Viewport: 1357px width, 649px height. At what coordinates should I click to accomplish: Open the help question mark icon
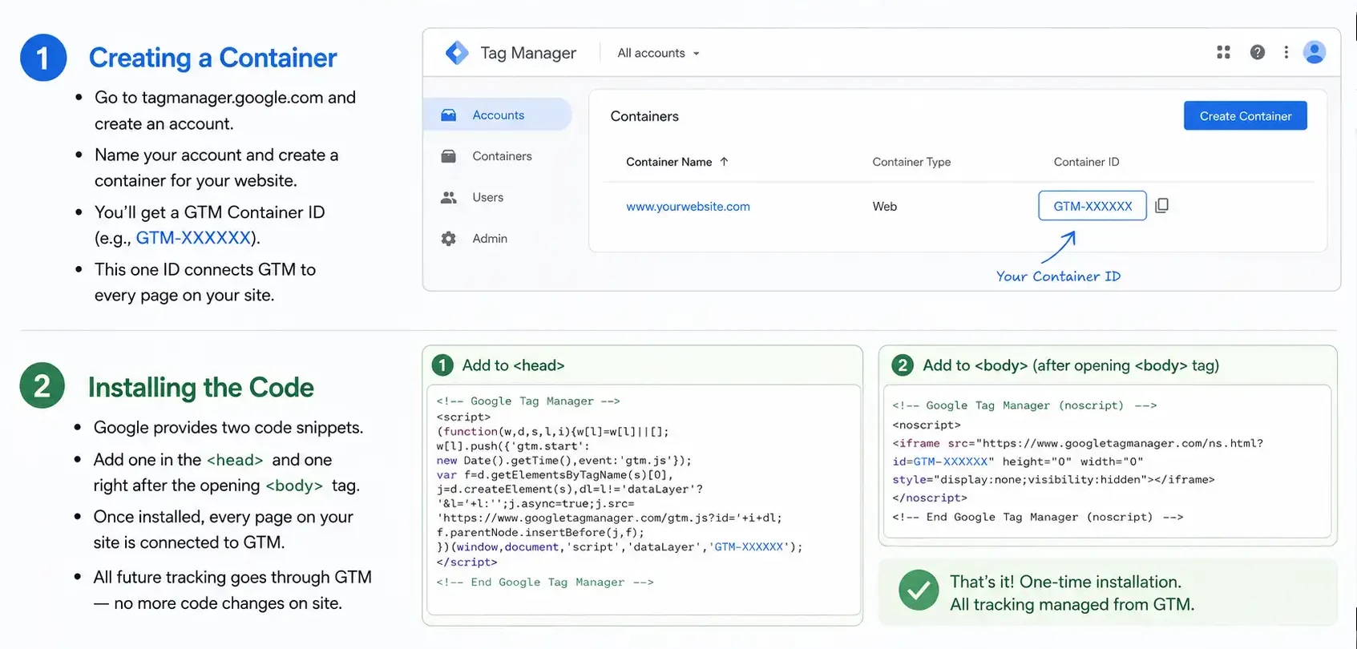[1258, 52]
